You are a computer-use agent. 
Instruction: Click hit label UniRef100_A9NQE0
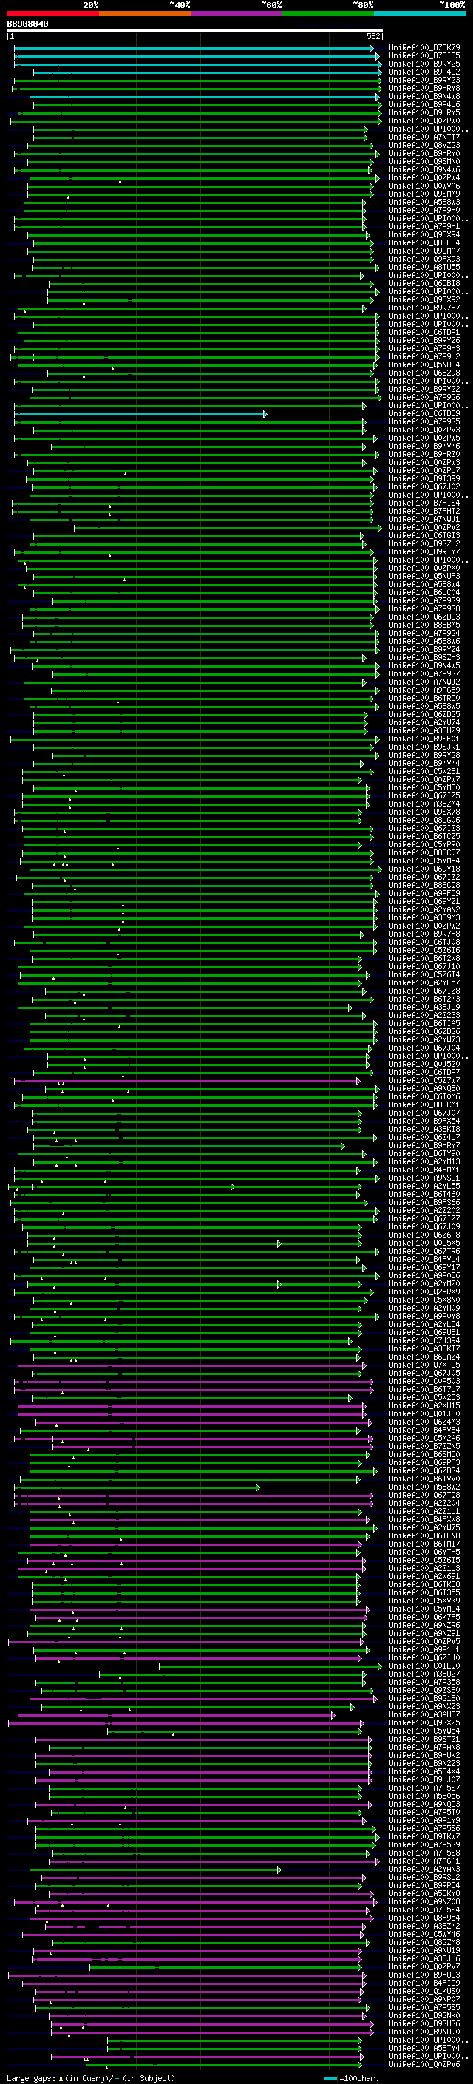coord(424,1089)
